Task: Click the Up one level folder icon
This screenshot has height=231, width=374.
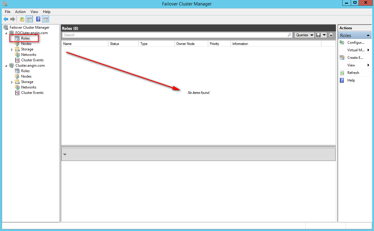Action: [x=22, y=19]
